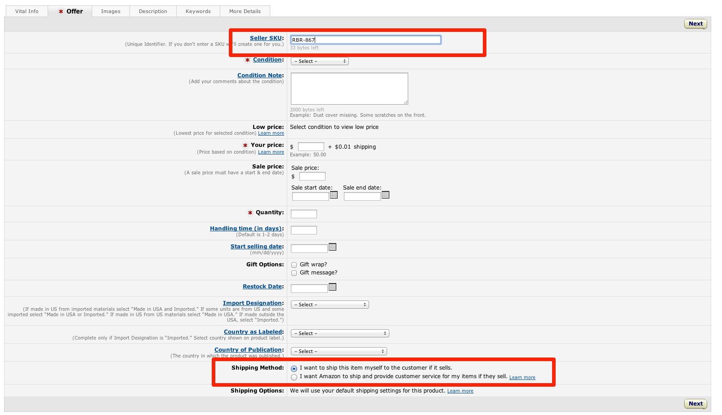Switch to the Vital Info tab
Image resolution: width=722 pixels, height=415 pixels.
point(27,11)
